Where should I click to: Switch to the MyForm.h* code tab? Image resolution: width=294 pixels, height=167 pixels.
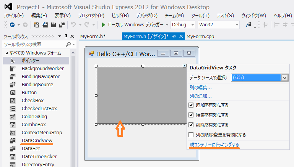pos(93,37)
